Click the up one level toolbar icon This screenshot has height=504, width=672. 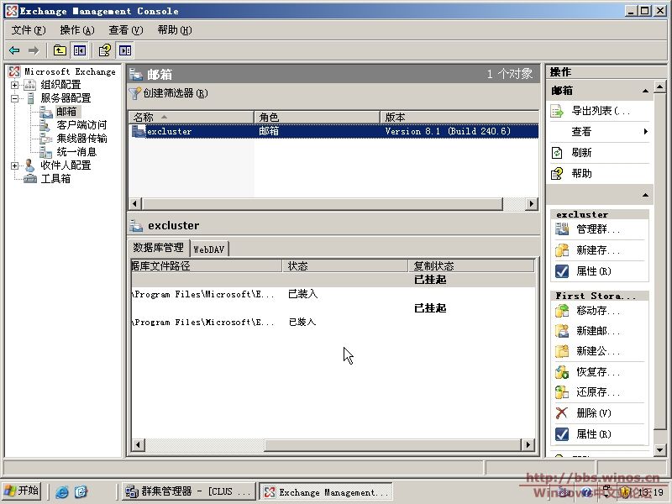[x=60, y=50]
